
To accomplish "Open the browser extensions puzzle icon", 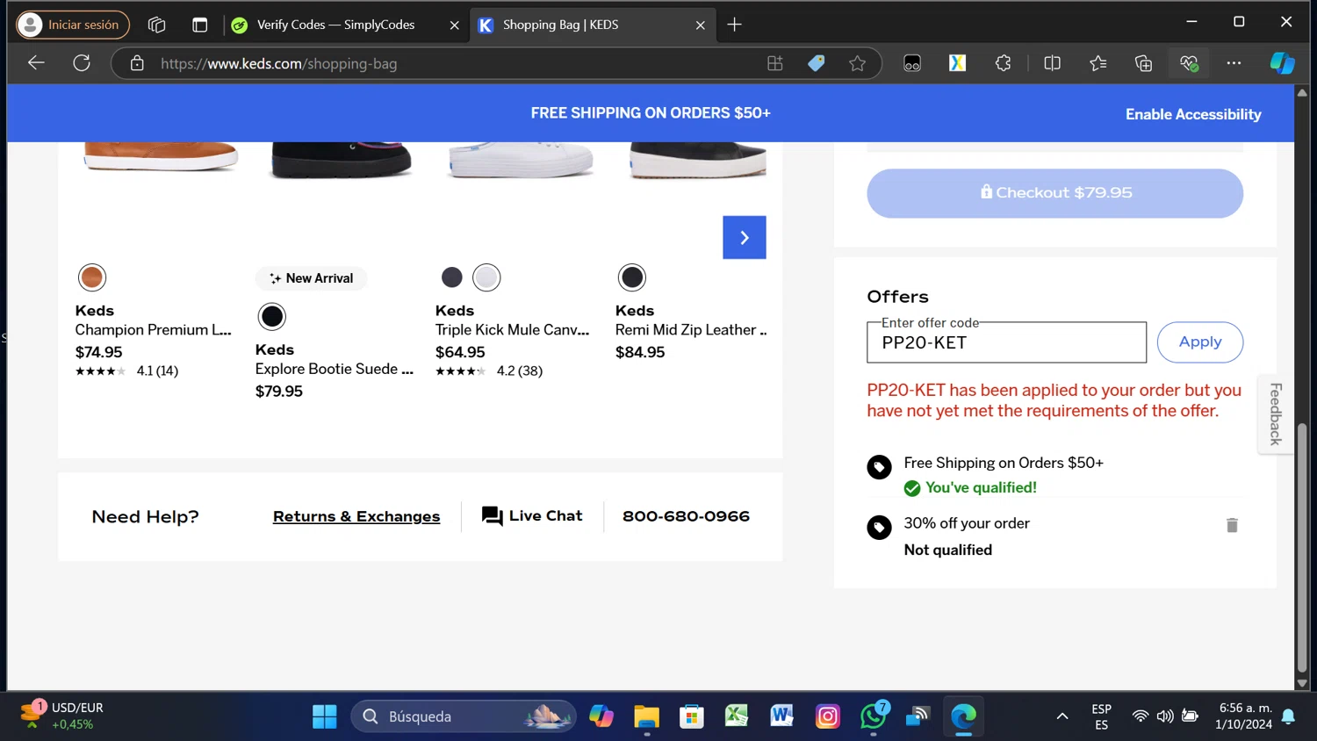I will click(x=1003, y=63).
